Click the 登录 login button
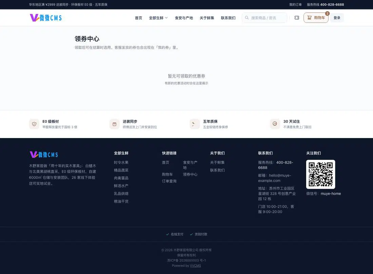The width and height of the screenshot is (373, 274). tap(337, 18)
